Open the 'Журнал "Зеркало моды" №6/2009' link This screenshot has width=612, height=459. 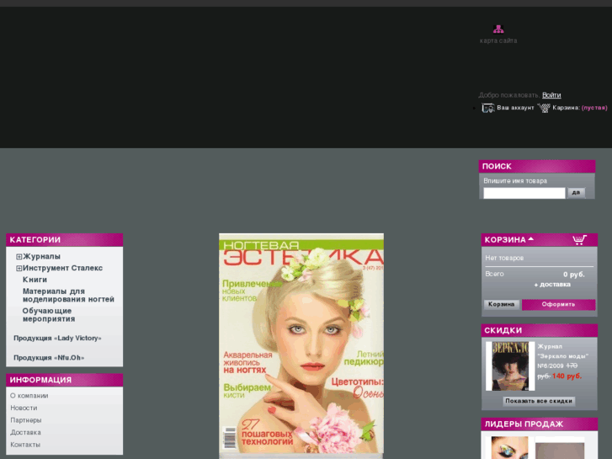(x=562, y=356)
